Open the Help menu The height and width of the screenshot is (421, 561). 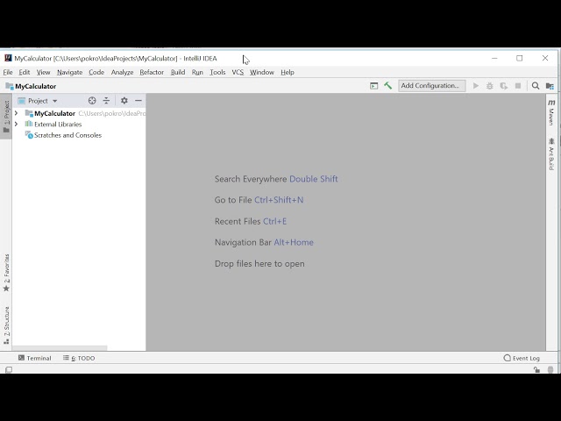click(x=288, y=72)
